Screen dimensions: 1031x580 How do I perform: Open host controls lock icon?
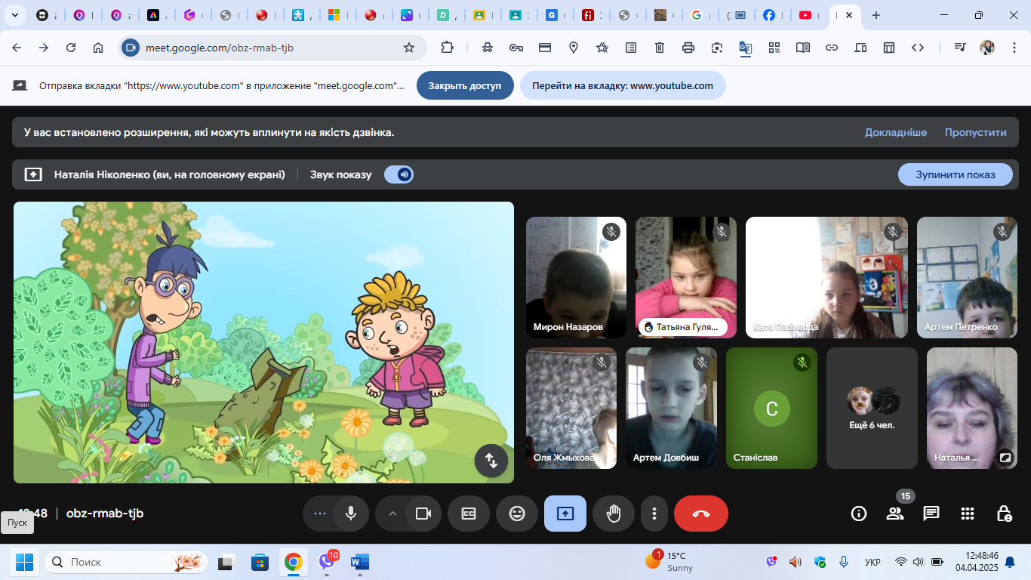(x=1004, y=514)
